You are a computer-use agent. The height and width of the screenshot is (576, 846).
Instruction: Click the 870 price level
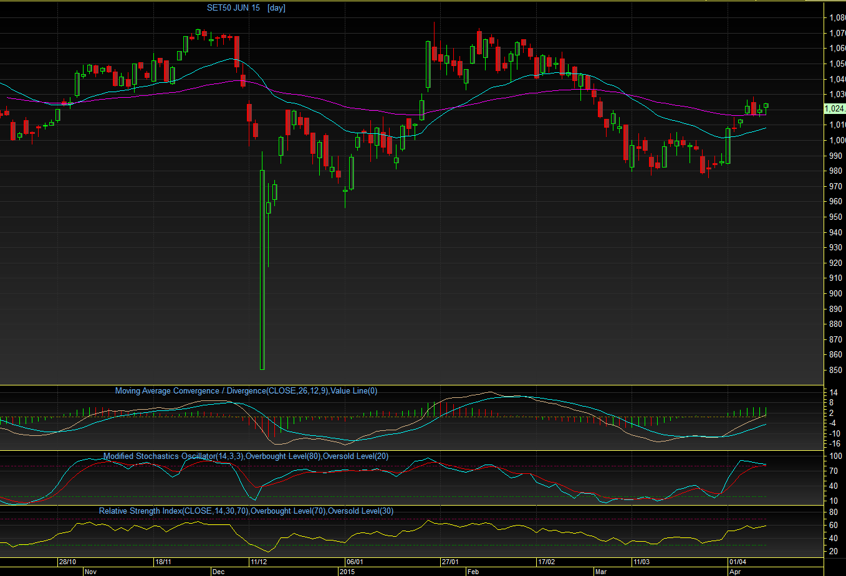click(835, 339)
